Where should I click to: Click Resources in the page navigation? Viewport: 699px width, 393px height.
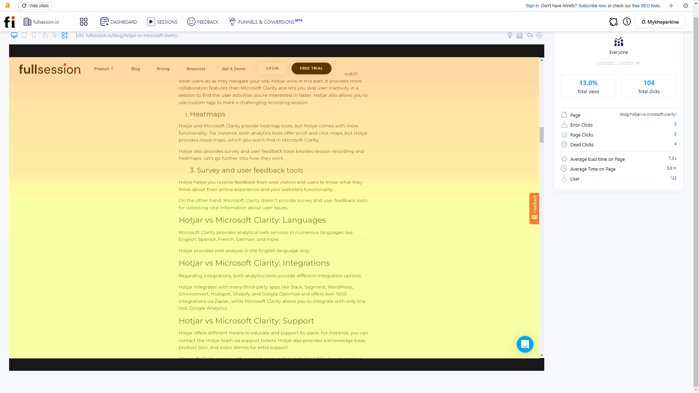(196, 69)
